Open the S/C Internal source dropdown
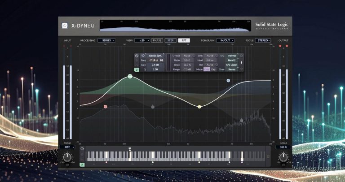This screenshot has height=182, width=345. coord(231,56)
